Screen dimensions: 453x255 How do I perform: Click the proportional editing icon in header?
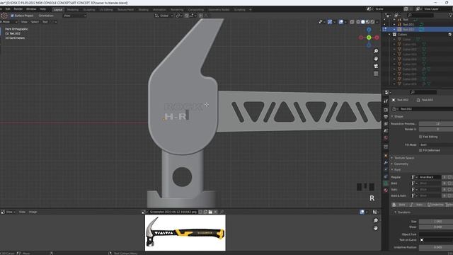(x=200, y=16)
